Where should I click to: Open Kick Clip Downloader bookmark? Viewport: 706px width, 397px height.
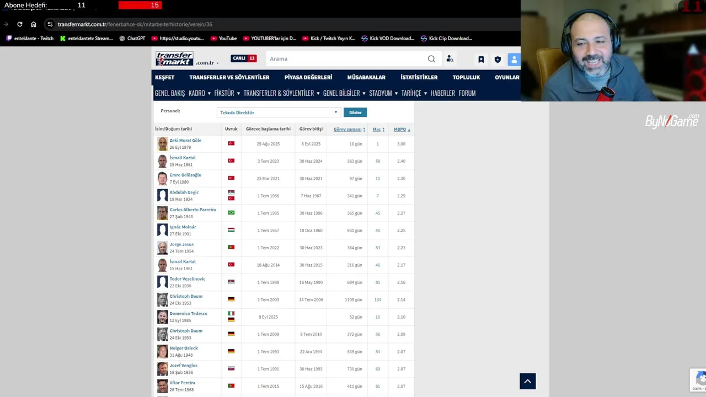(446, 39)
